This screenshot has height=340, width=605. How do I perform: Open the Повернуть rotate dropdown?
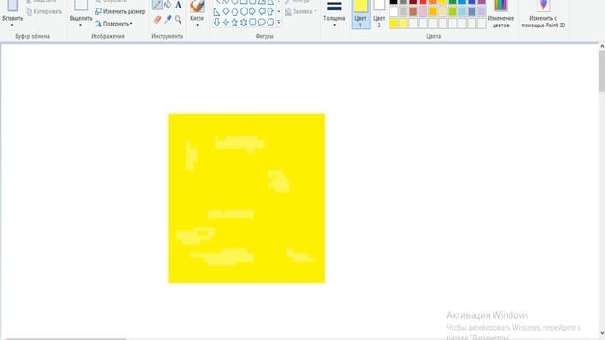(114, 24)
